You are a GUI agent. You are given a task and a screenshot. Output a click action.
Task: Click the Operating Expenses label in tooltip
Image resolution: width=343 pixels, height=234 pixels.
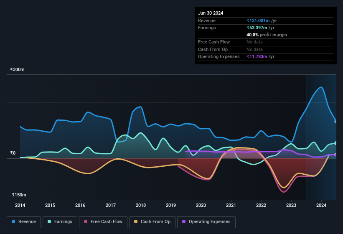point(219,57)
